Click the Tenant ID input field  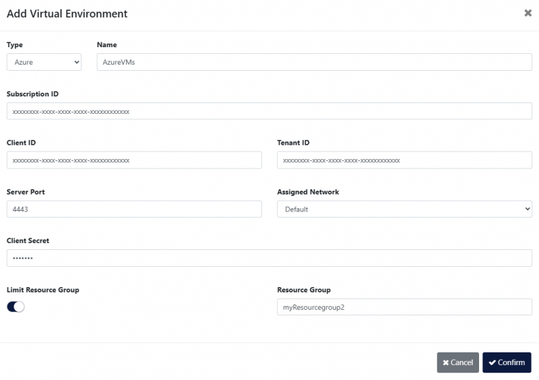tap(404, 160)
